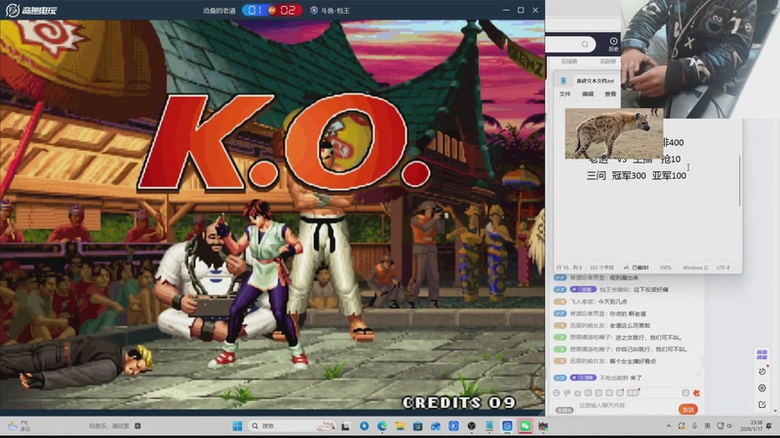The width and height of the screenshot is (780, 438).
Task: Open the Windows Start button
Action: (237, 426)
